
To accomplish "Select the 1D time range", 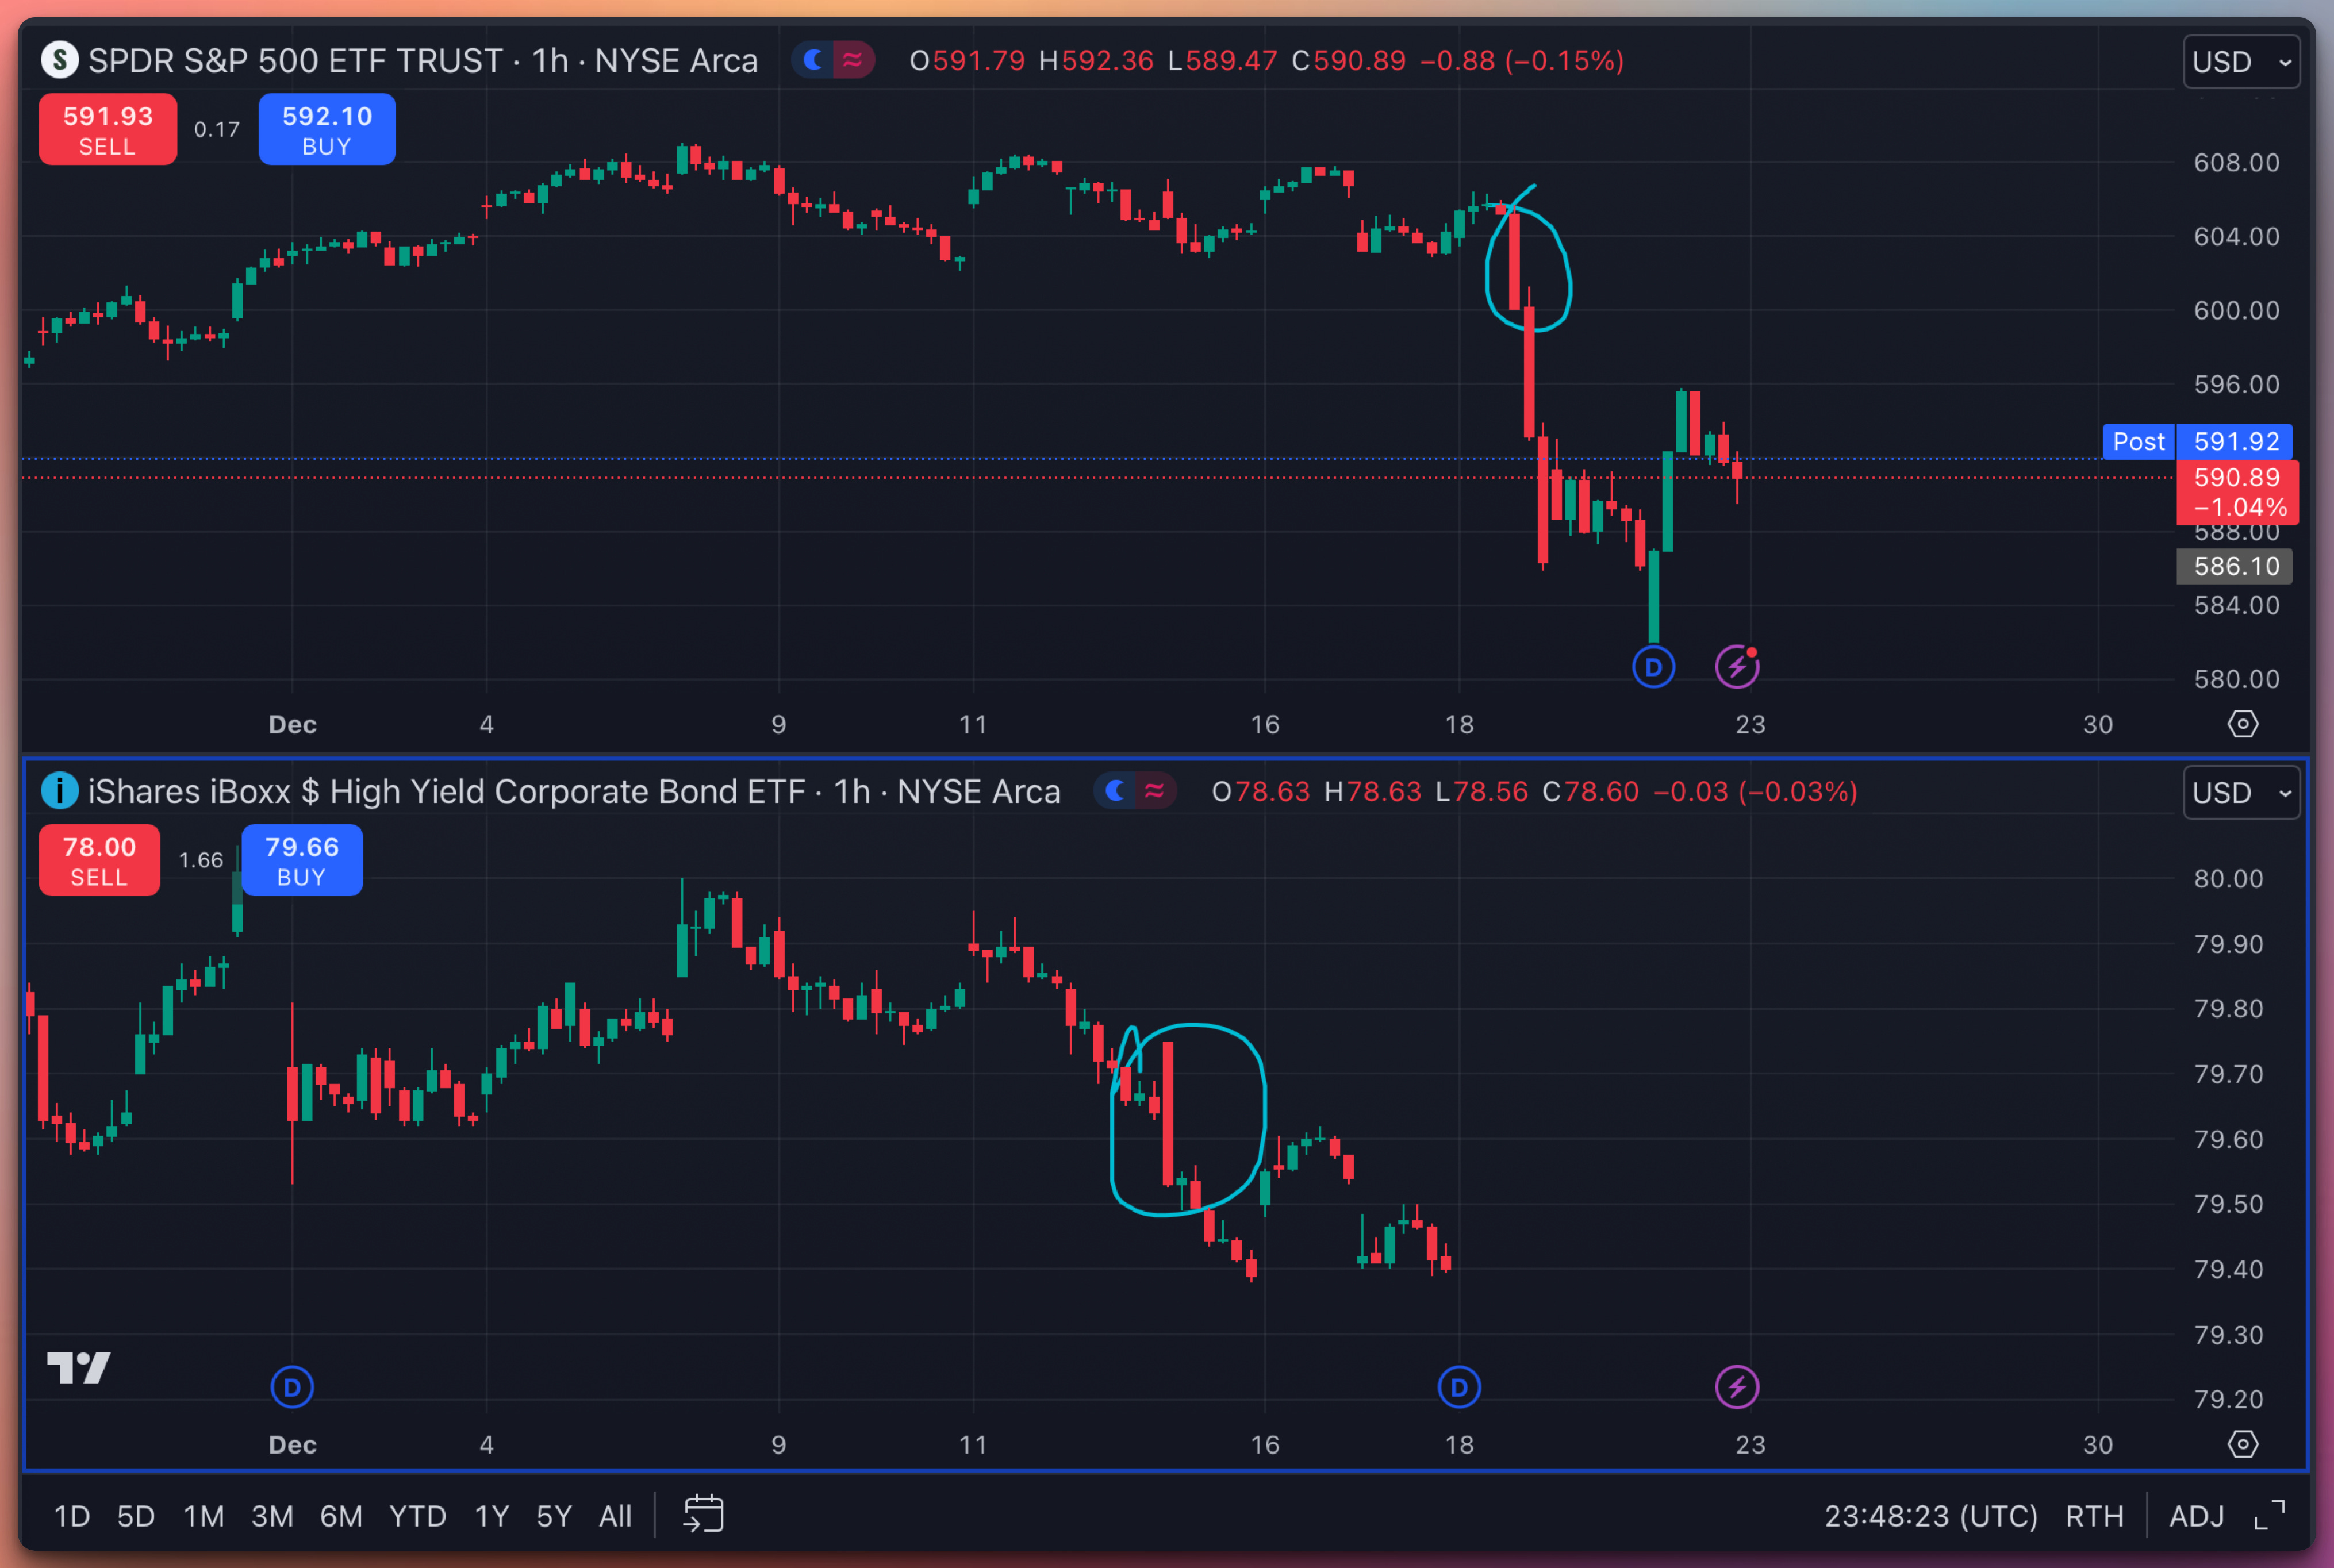I will (x=72, y=1516).
